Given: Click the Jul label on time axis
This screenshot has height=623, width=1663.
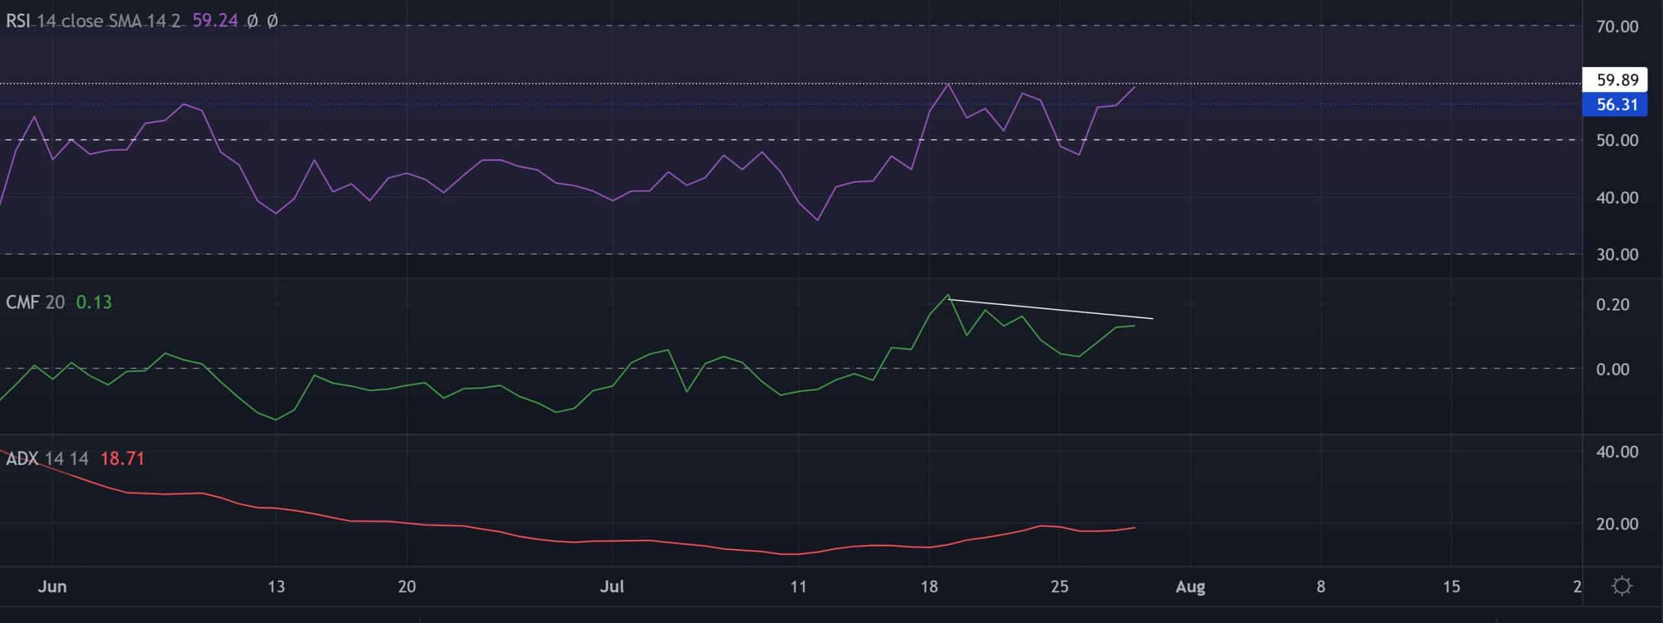Looking at the screenshot, I should (612, 587).
